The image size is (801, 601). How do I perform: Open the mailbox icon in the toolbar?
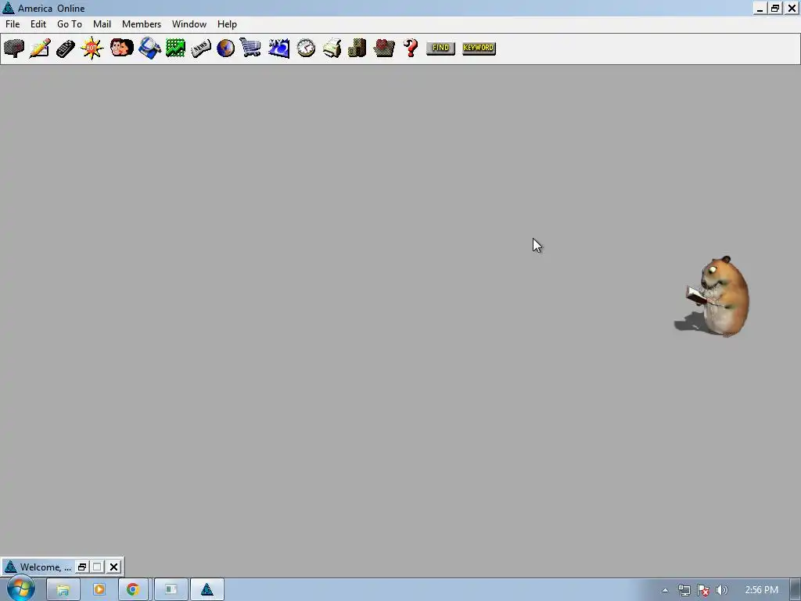point(14,48)
